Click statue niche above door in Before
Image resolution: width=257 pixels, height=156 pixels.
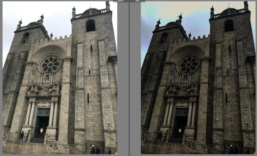(47, 78)
